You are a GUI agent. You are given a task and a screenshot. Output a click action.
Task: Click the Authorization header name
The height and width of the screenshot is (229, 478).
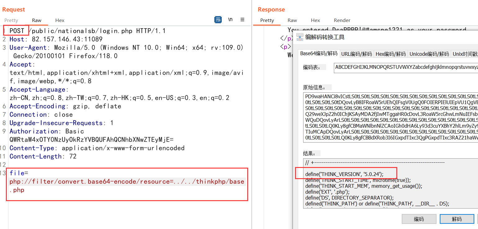tap(34, 131)
